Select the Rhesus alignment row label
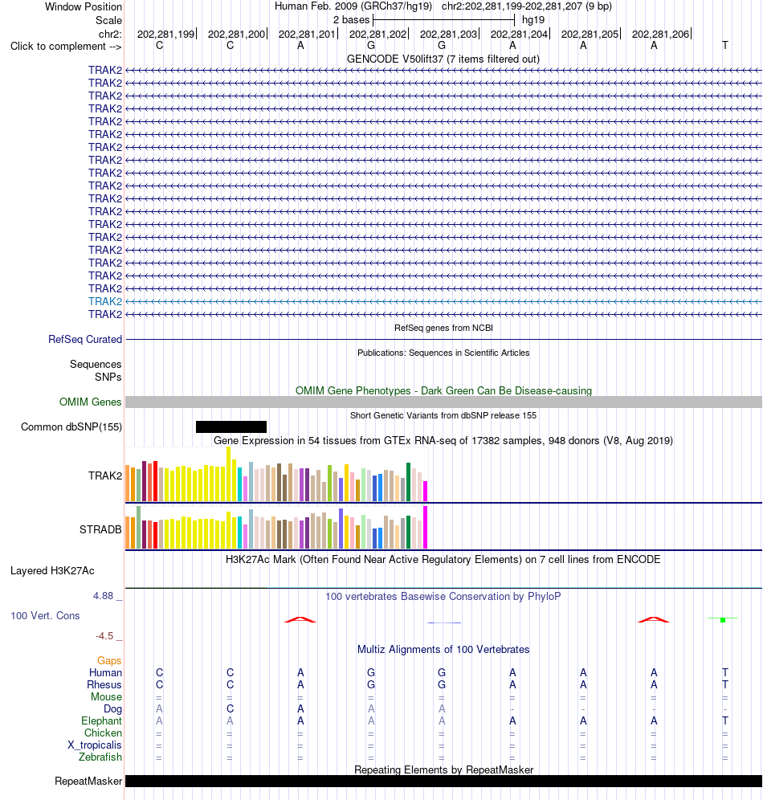763x800 pixels. pos(104,684)
